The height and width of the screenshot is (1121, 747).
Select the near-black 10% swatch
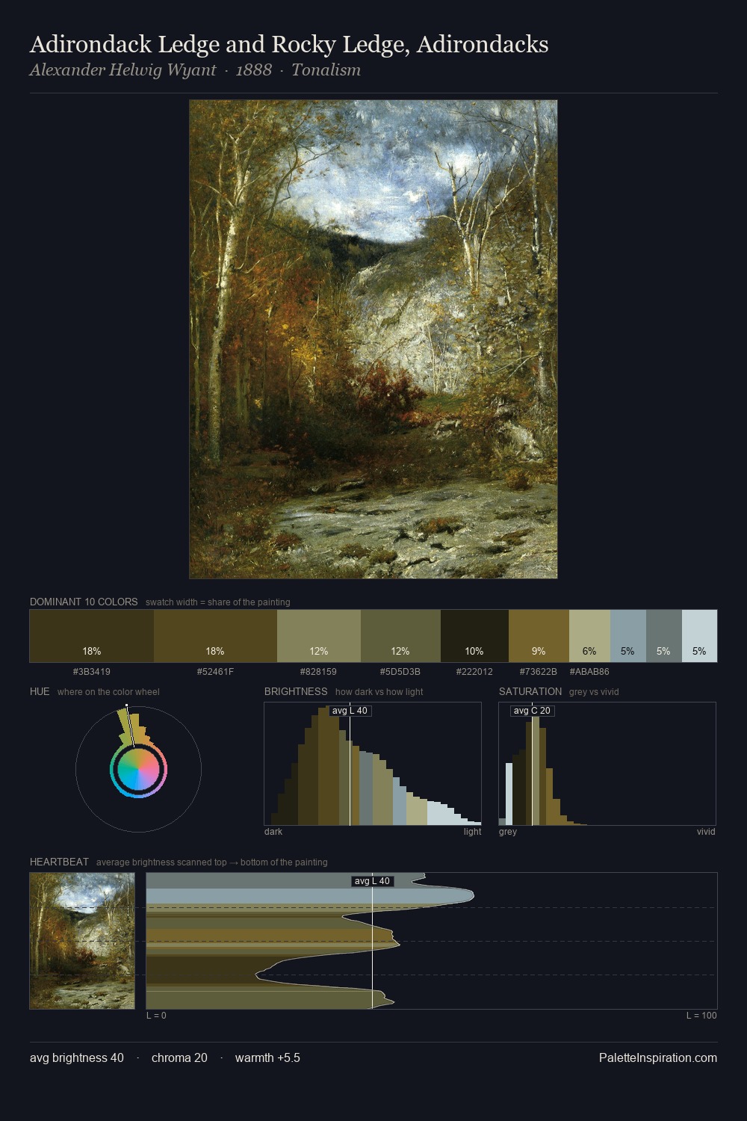click(x=474, y=636)
